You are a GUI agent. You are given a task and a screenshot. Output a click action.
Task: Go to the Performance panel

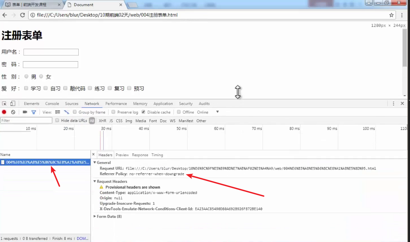116,104
